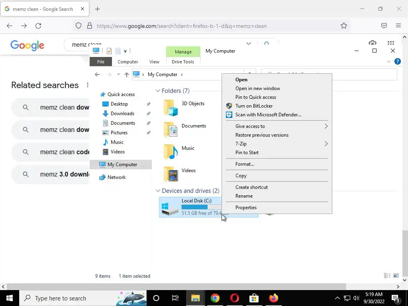Choose Scan with Microsoft Defender
Viewport: 408px width, 306px height.
point(277,115)
